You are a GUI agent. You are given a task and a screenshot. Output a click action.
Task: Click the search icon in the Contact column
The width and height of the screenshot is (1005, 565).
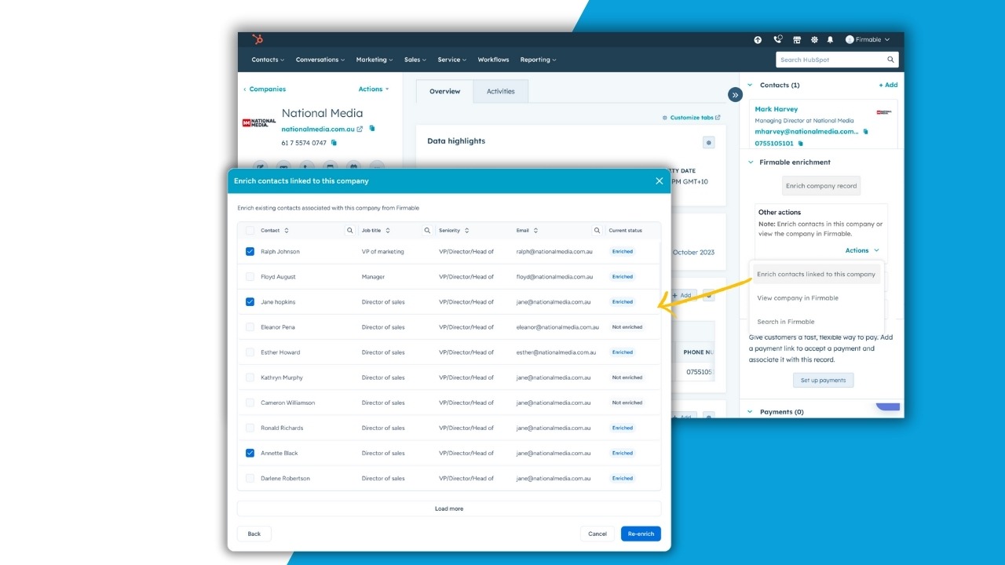pos(349,230)
